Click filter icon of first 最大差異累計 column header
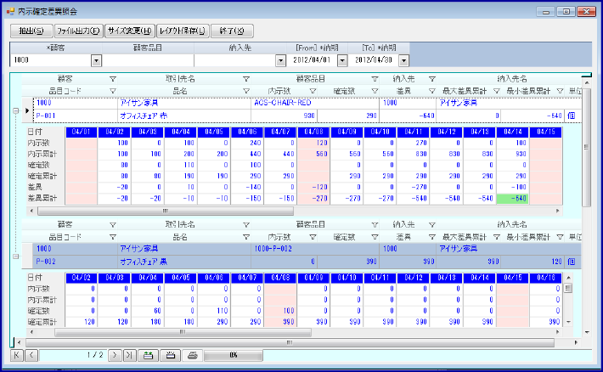603x372 pixels. [x=497, y=91]
